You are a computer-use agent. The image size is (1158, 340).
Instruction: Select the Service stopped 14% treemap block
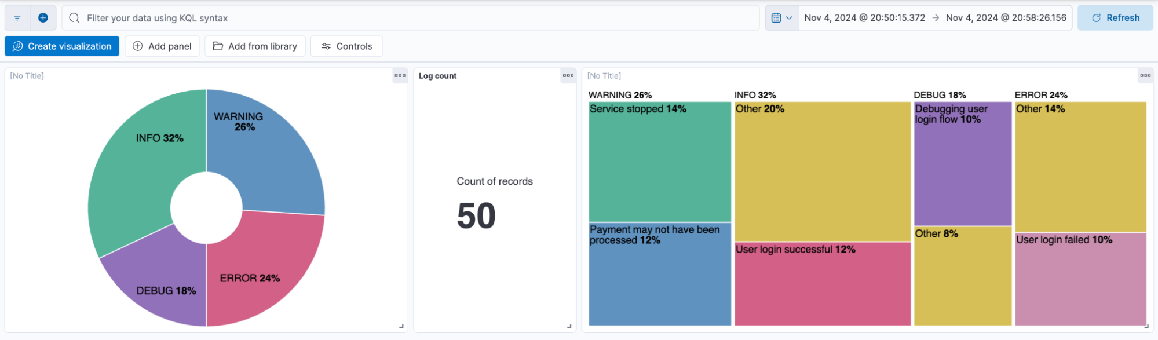coord(660,162)
